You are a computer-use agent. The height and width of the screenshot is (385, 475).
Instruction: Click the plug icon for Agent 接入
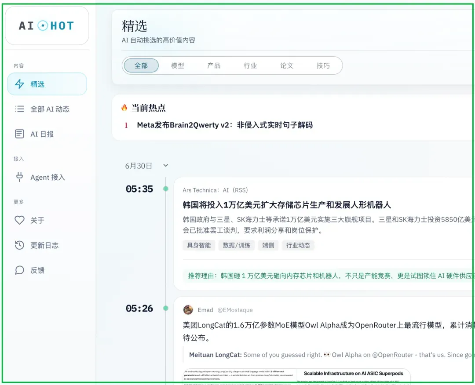20,177
